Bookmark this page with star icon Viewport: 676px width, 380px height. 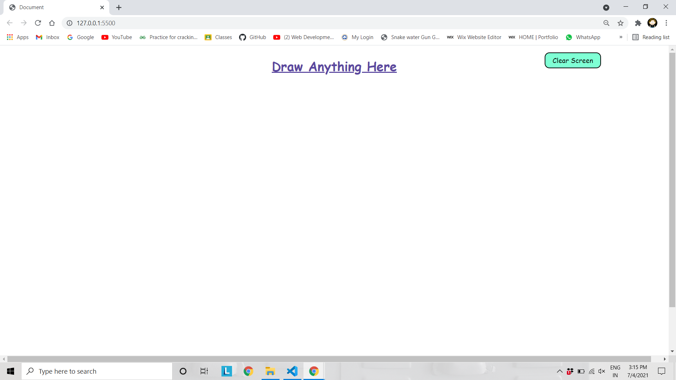620,23
